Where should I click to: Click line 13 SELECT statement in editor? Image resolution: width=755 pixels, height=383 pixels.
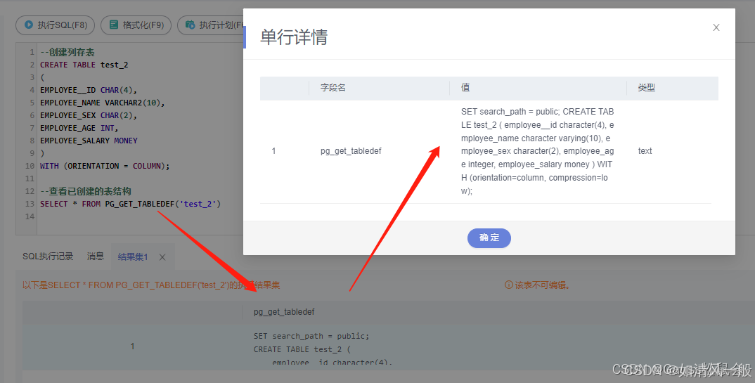point(130,204)
